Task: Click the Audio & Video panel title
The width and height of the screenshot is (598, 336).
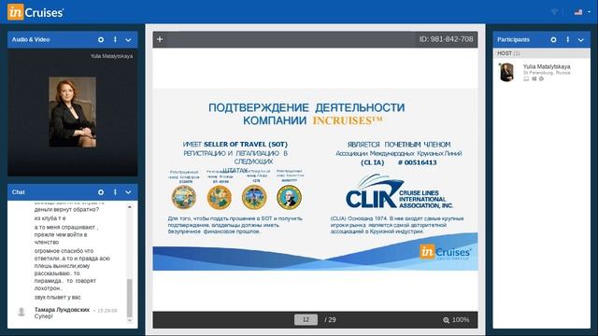Action: coord(31,39)
